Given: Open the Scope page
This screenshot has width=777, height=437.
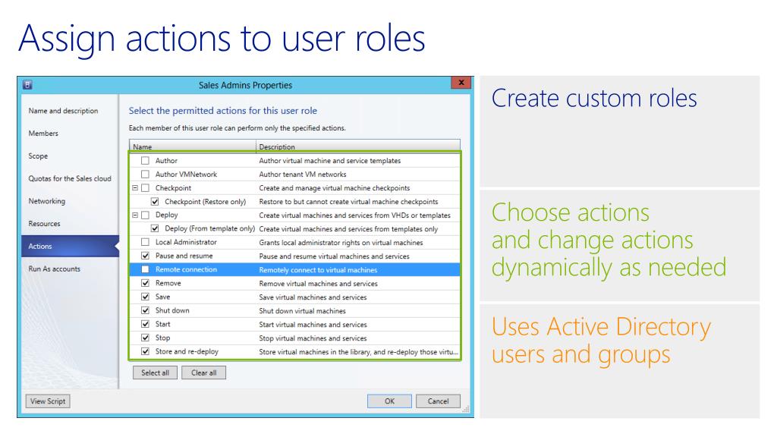Looking at the screenshot, I should tap(38, 156).
